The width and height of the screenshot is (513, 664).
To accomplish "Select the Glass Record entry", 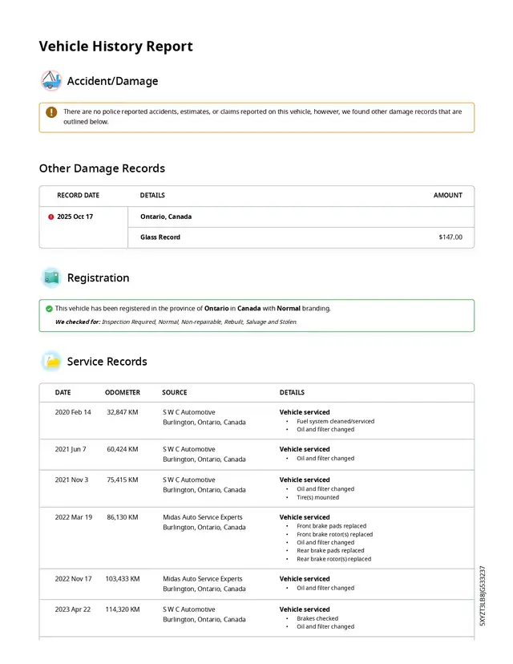I will [x=160, y=237].
